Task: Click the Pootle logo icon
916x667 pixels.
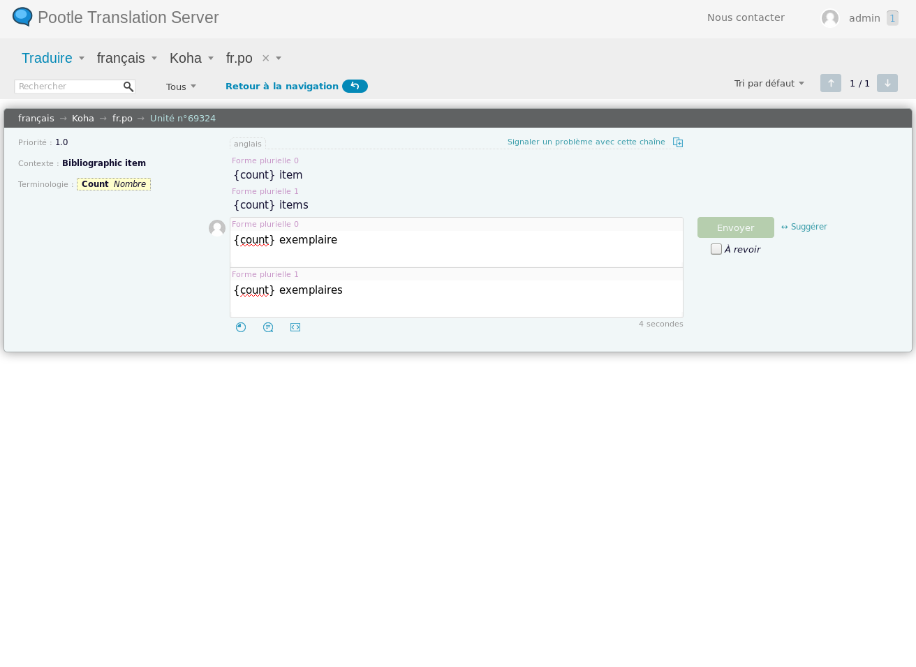Action: [x=22, y=17]
